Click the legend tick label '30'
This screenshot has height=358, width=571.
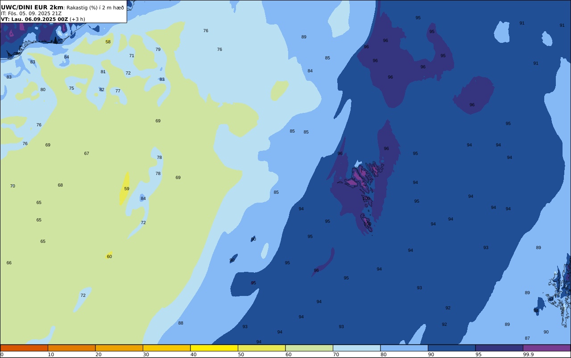(146, 354)
